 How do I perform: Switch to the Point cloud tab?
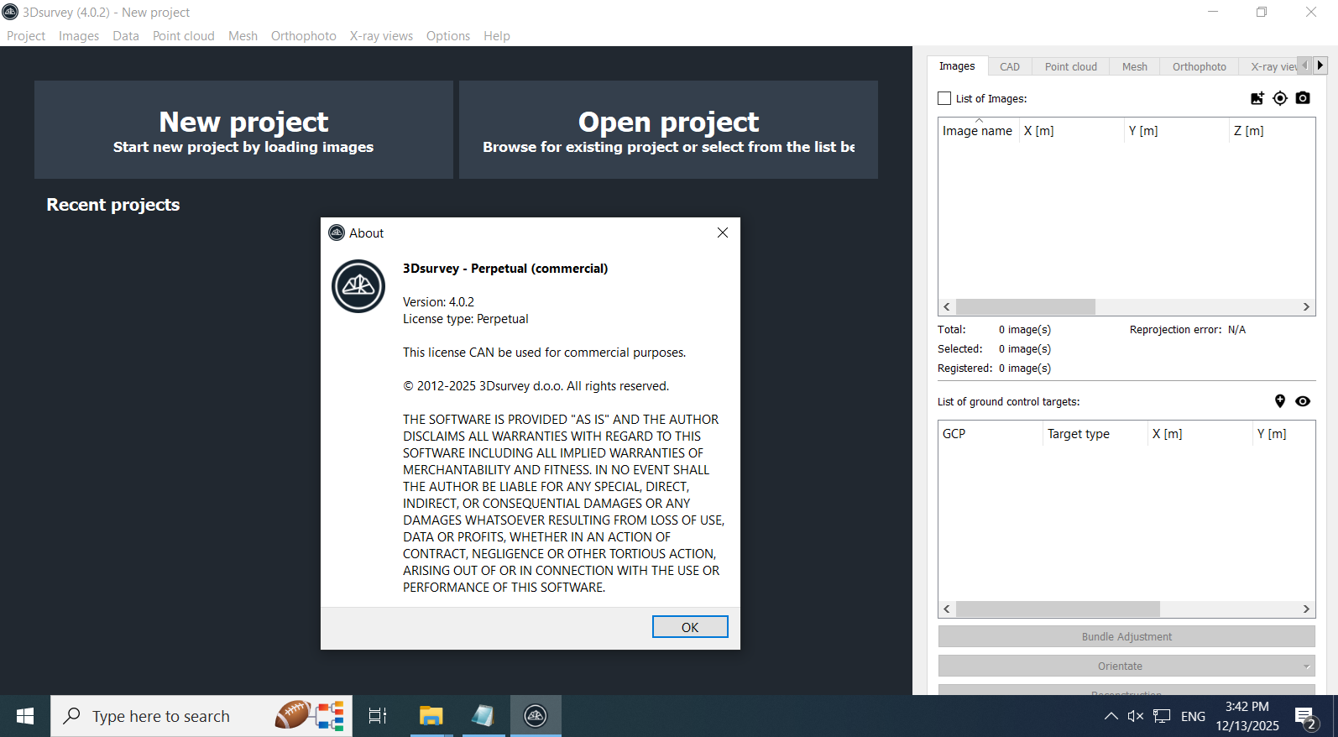1071,66
